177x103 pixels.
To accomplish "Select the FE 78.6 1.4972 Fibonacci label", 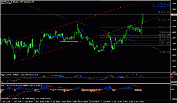I will 165,36.
